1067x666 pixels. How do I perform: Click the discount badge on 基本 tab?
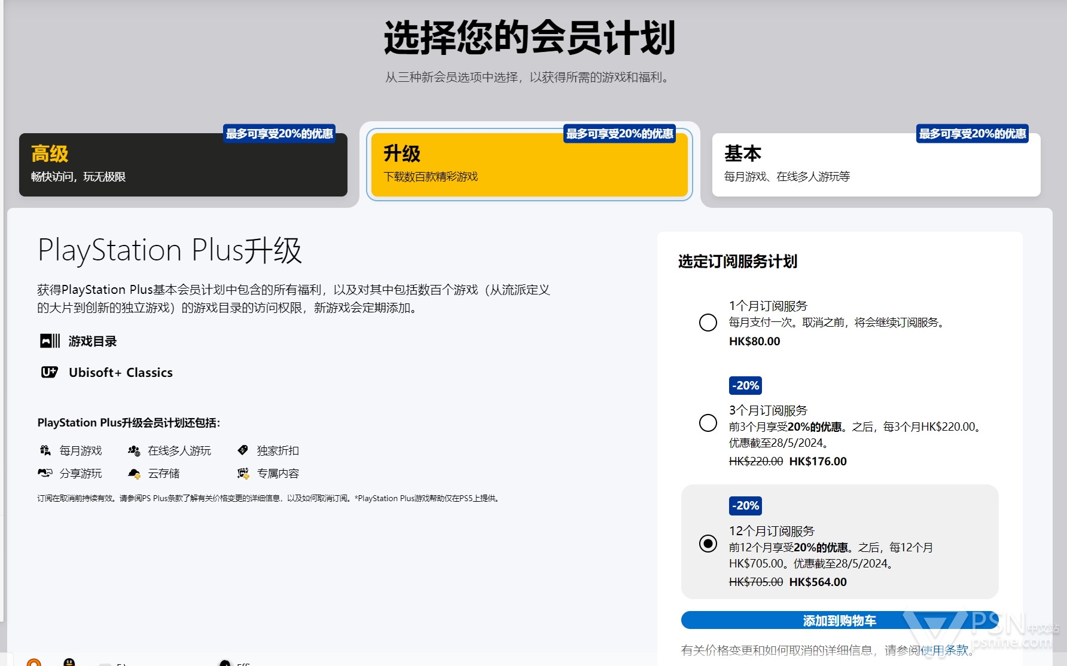[x=973, y=134]
